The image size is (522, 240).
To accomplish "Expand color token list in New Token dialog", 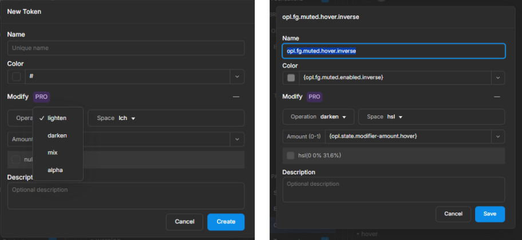I will (x=237, y=76).
